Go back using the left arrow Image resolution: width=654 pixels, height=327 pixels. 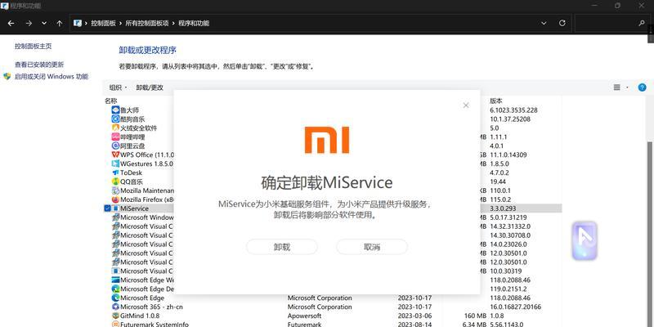coord(11,24)
